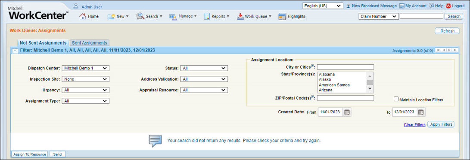
Task: Open the Work Queue menu
Action: 254,16
